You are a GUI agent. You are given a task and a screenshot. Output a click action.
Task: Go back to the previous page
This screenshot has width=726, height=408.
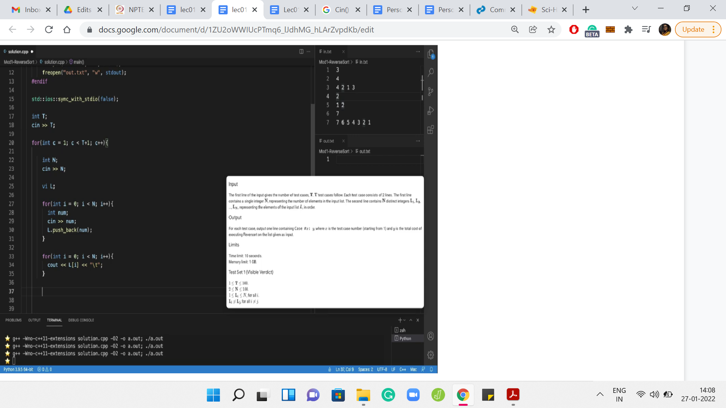point(12,29)
